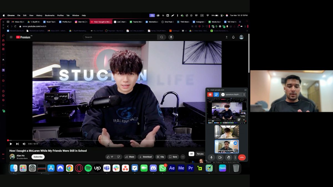The height and width of the screenshot is (187, 333).
Task: Open Meet more options beside hangup
Action: 235,157
